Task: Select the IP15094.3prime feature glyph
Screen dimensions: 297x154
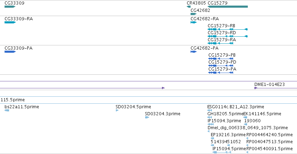Action: [x=211, y=124]
